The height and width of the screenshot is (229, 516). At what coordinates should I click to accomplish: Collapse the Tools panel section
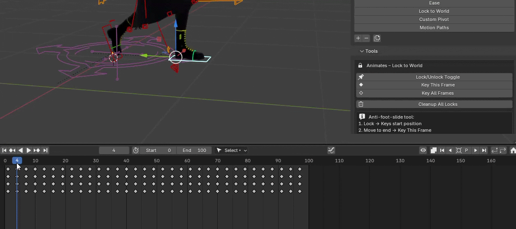[x=362, y=51]
